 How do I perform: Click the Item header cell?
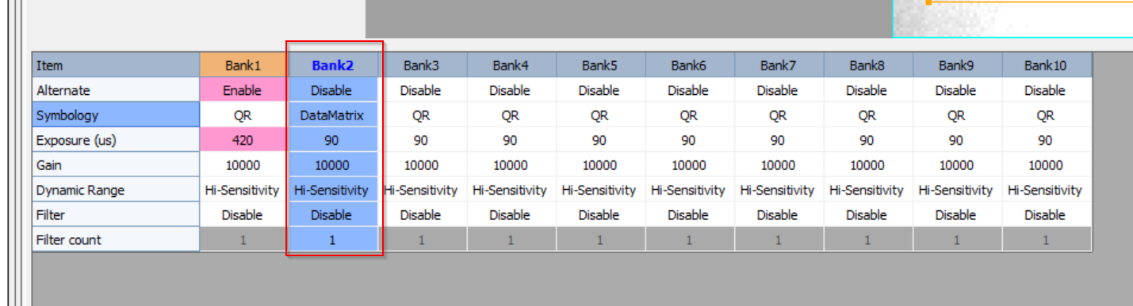coord(116,66)
